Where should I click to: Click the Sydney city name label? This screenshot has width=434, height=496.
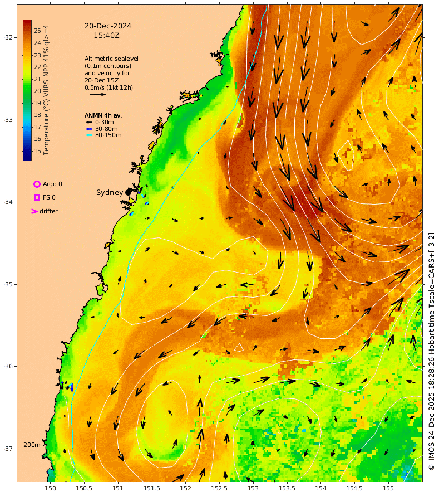click(110, 192)
